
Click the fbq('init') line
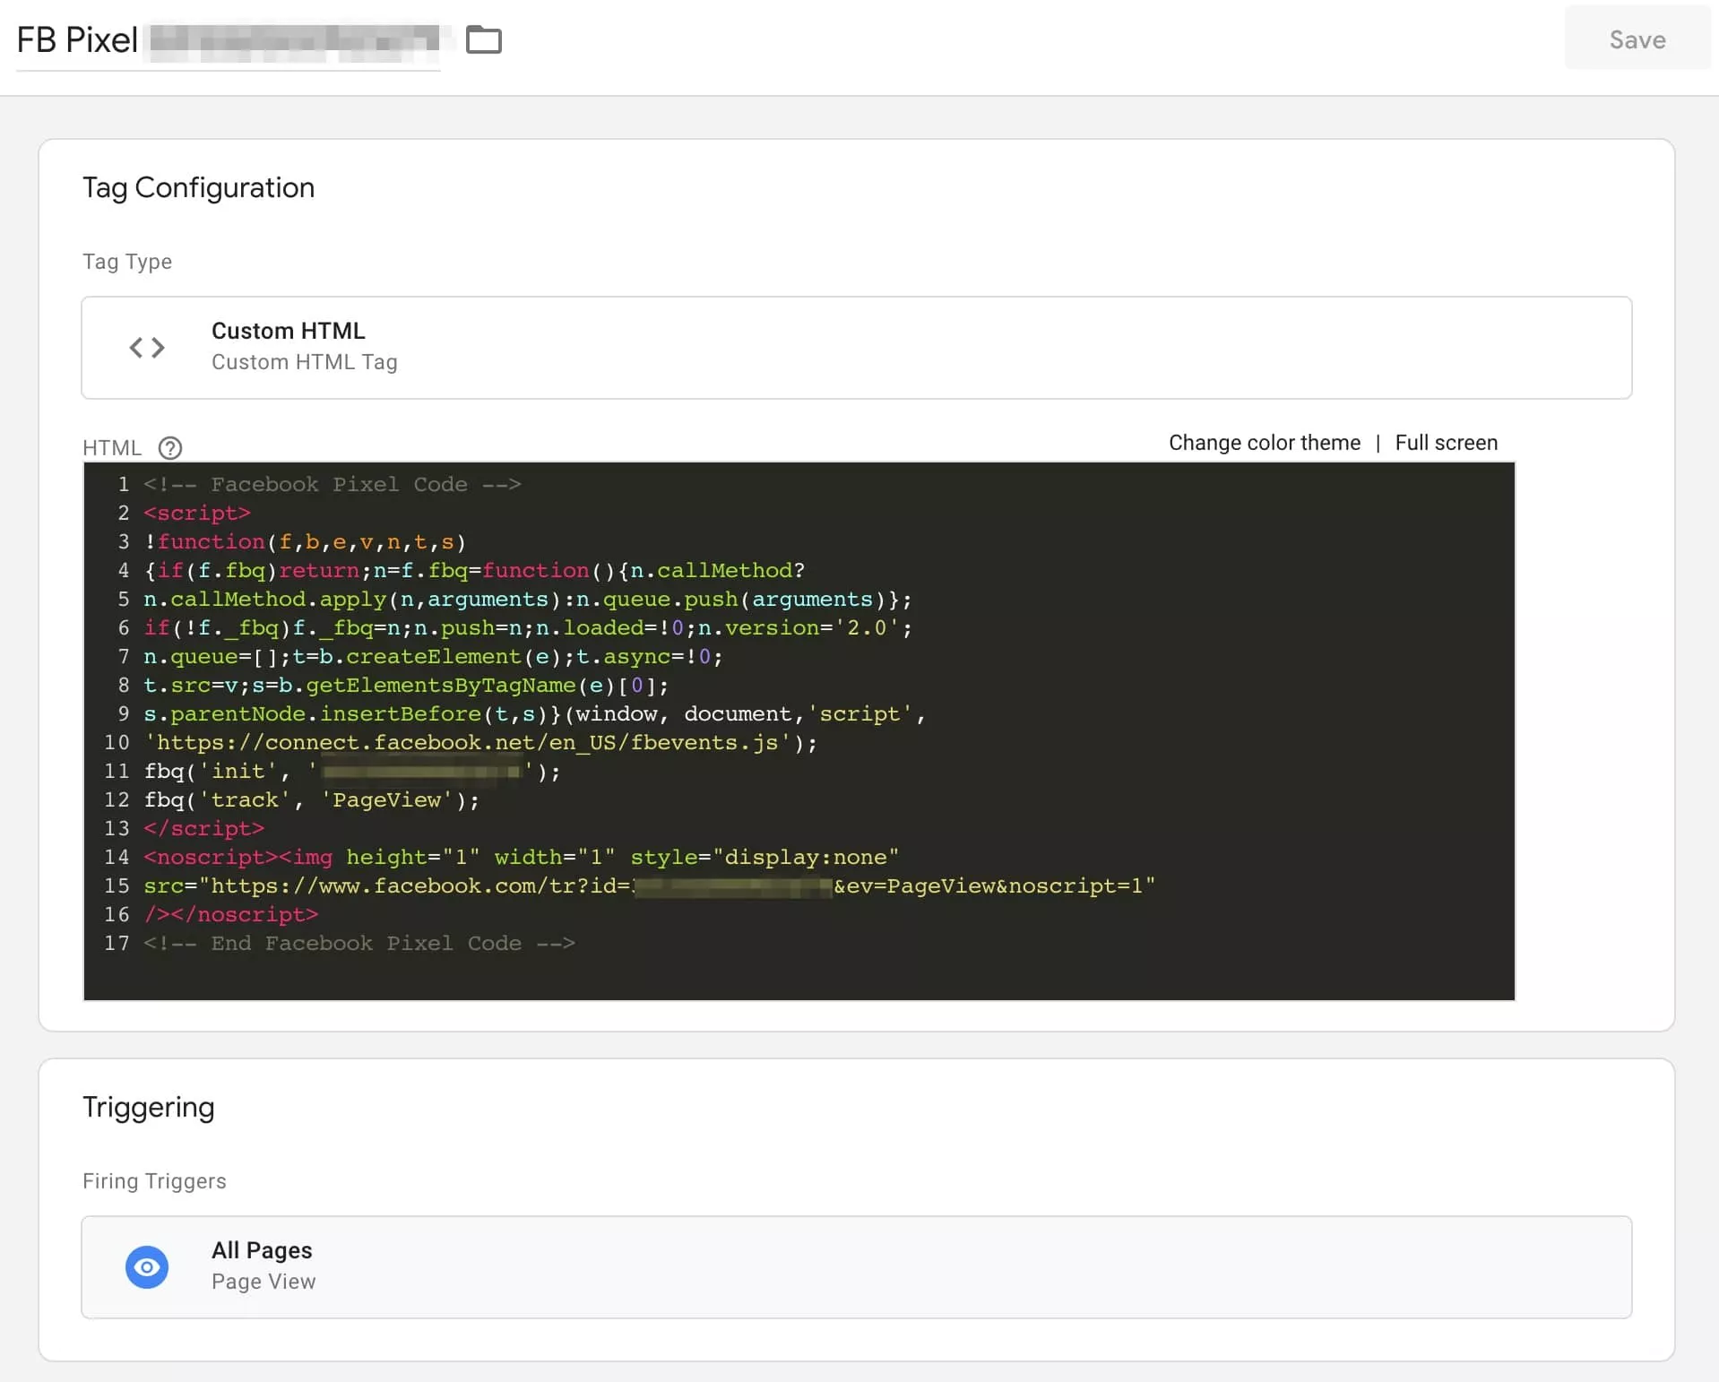click(x=352, y=772)
